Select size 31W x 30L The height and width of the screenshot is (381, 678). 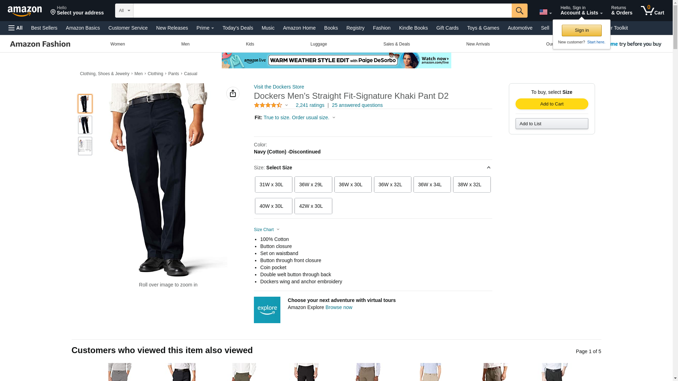[x=273, y=185]
